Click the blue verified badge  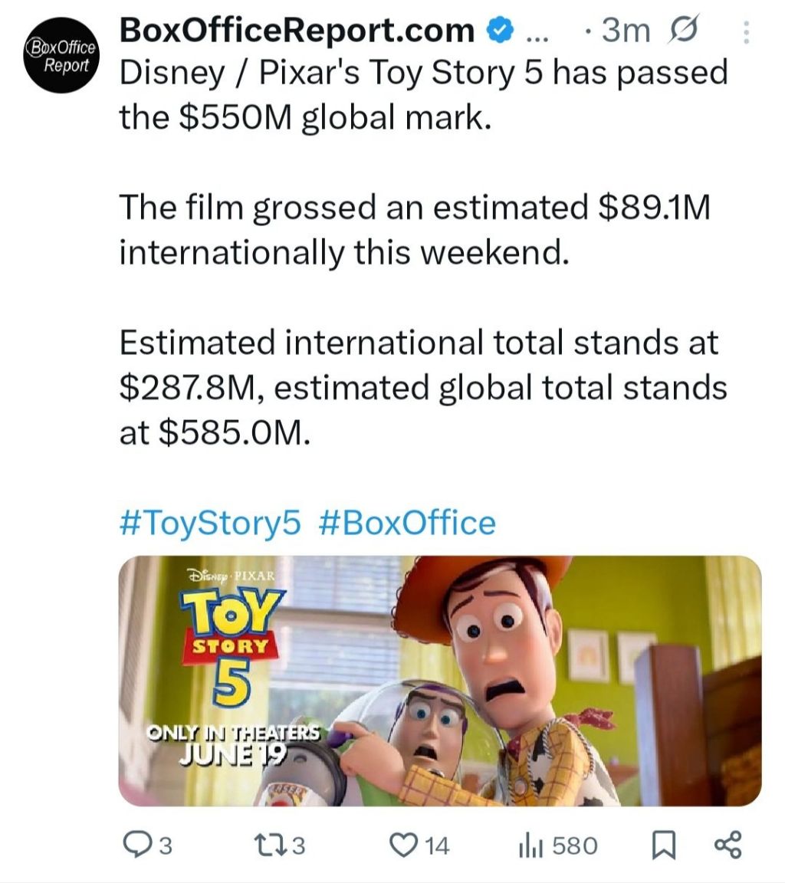point(501,31)
